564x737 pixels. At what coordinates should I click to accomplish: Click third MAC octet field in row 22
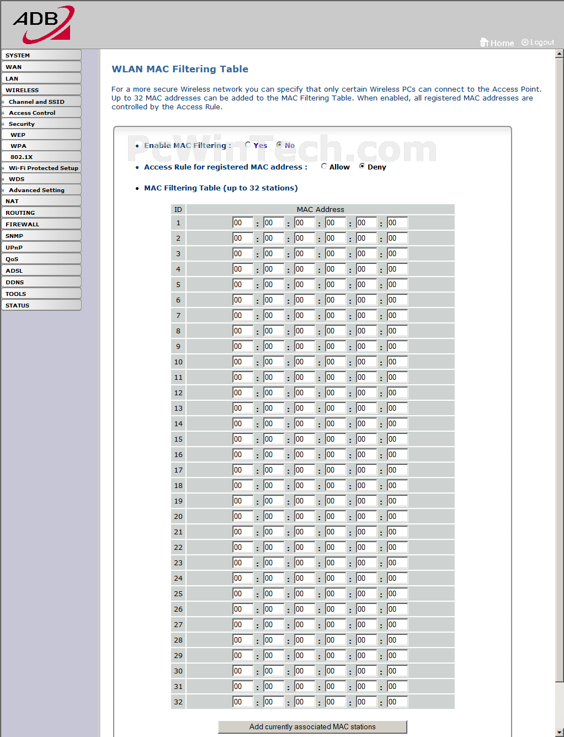[305, 547]
